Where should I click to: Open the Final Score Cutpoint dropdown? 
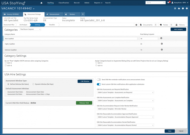pyautogui.click(x=30, y=29)
